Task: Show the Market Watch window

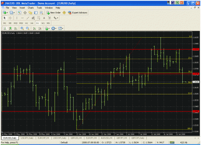Action: [20, 13]
